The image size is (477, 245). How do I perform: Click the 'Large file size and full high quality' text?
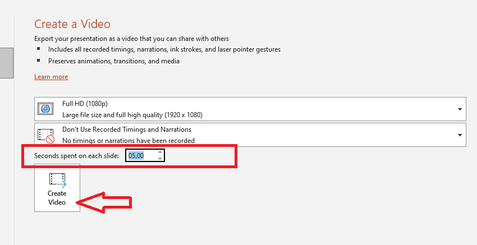pos(132,114)
